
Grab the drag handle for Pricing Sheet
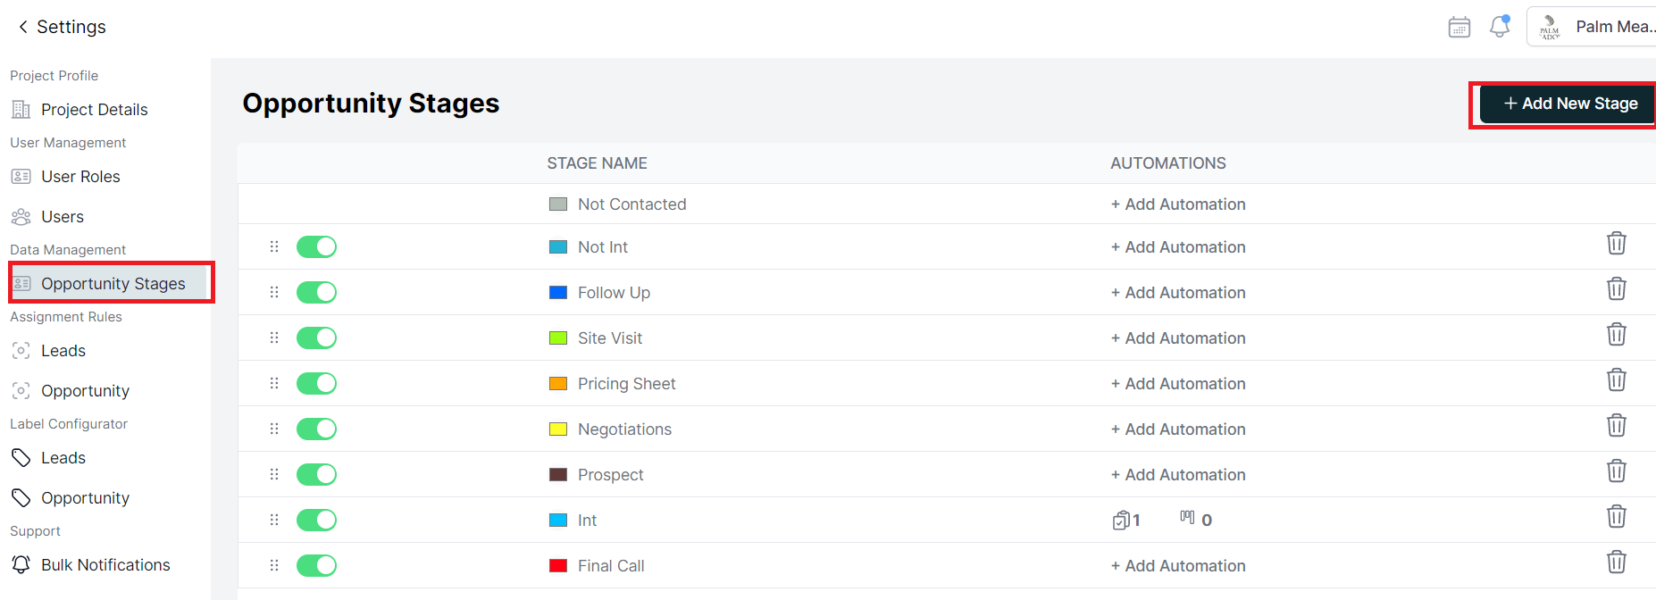(x=274, y=383)
